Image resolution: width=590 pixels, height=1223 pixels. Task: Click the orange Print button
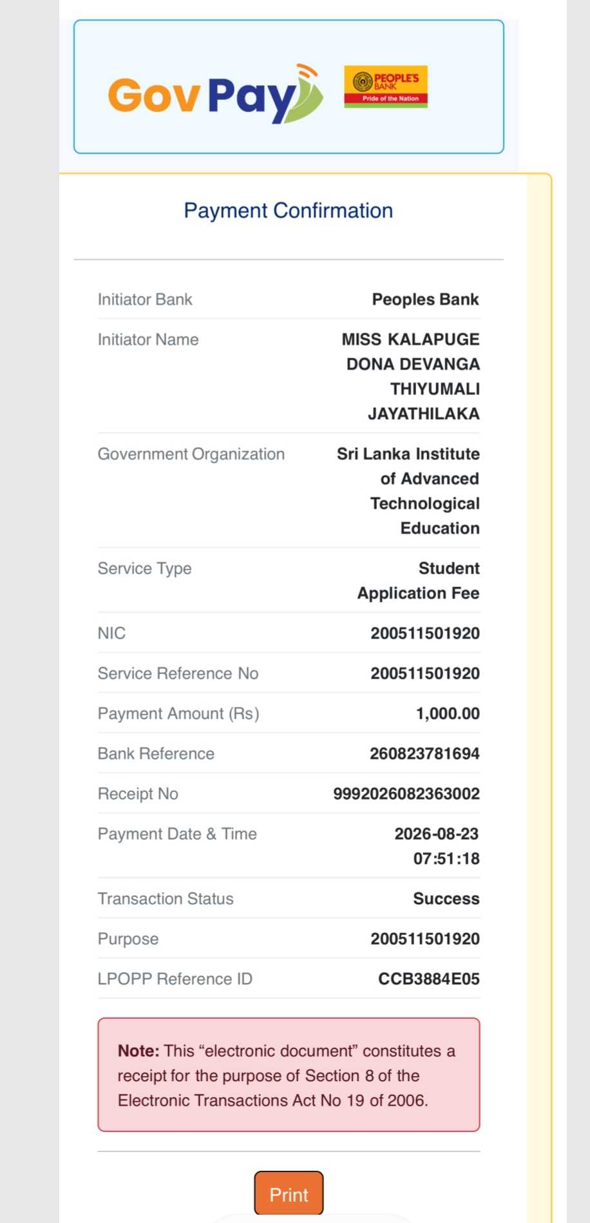click(x=289, y=1193)
